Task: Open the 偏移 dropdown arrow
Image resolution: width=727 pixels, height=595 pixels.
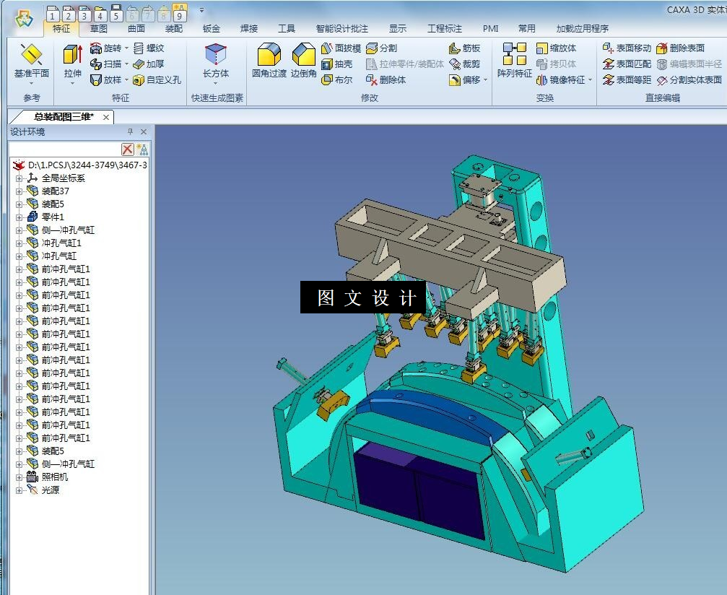Action: (x=485, y=79)
